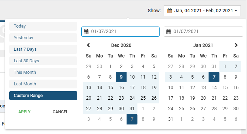This screenshot has height=134, width=247.
Task: Apply the selected date range
Action: coord(24,112)
